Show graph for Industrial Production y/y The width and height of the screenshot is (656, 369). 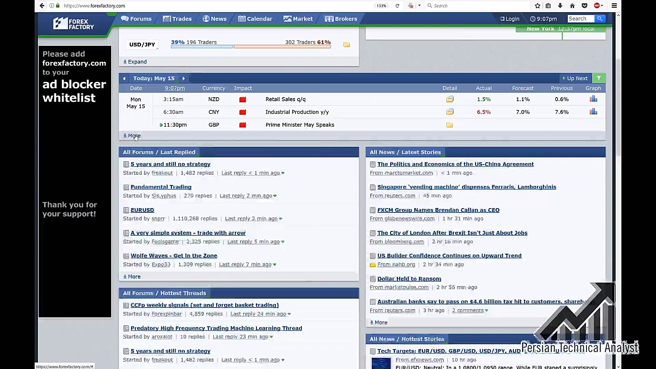coord(593,111)
